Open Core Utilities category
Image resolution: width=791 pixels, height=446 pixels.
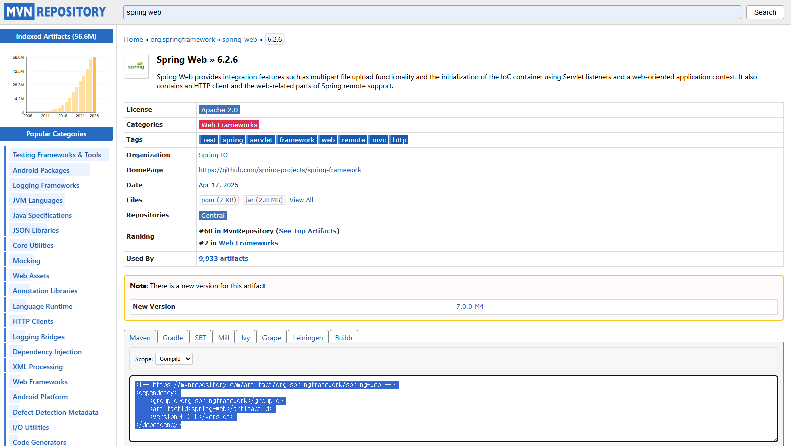[33, 245]
